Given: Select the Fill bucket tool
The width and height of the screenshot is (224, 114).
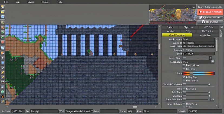Looking at the screenshot, I should click(3, 87).
